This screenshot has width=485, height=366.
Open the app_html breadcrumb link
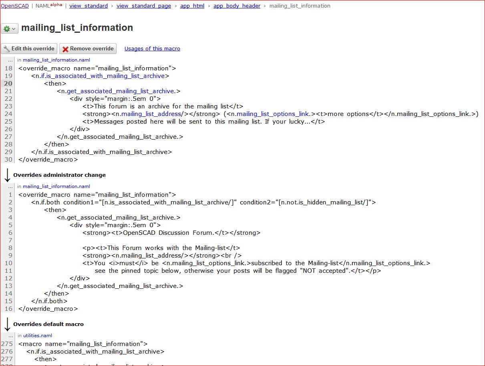click(x=192, y=6)
